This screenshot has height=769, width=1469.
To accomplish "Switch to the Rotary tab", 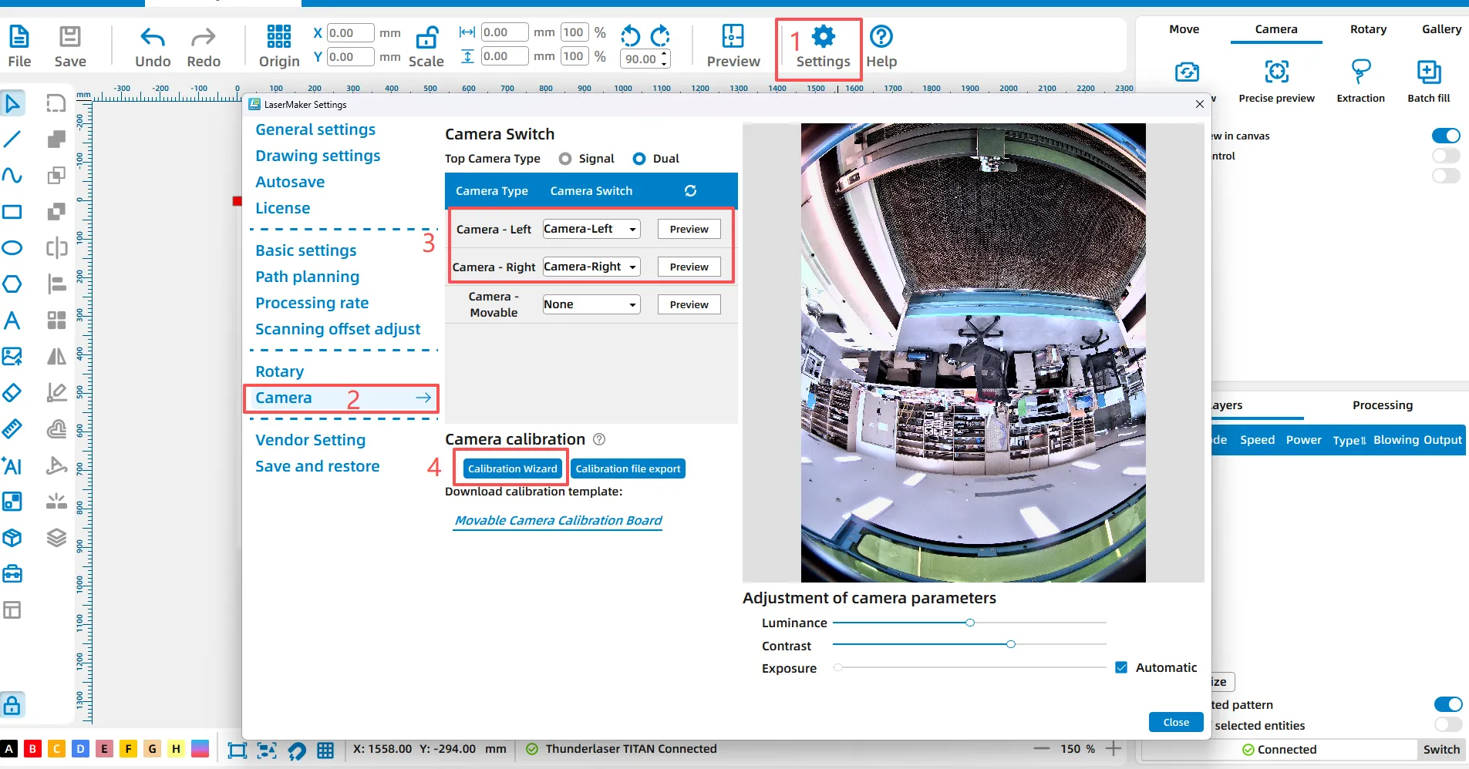I will 1368,29.
